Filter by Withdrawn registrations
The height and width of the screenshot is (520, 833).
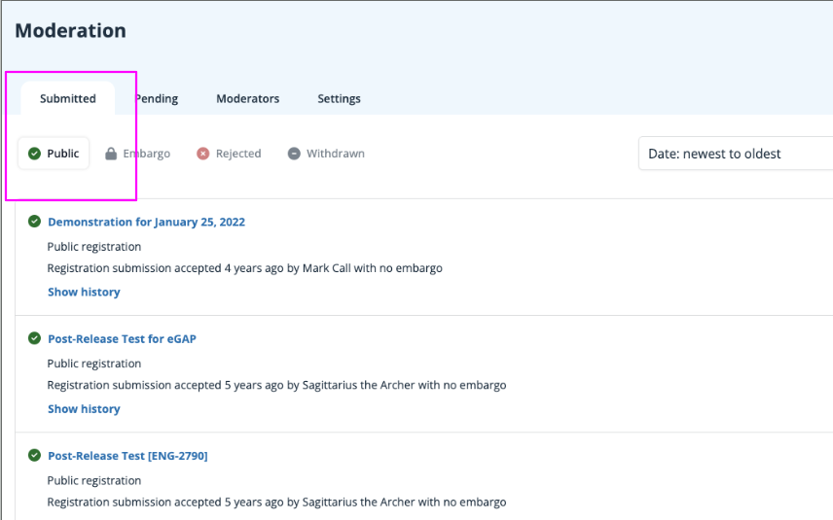(326, 154)
